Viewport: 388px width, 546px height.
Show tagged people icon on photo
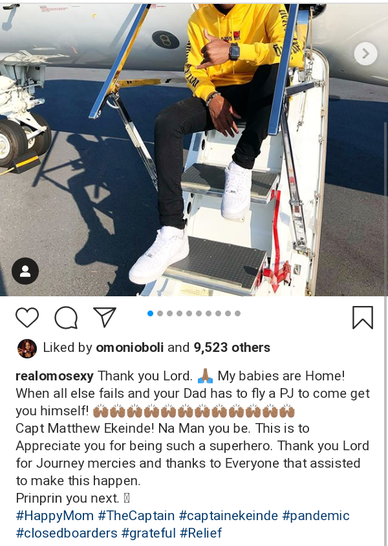pos(25,270)
